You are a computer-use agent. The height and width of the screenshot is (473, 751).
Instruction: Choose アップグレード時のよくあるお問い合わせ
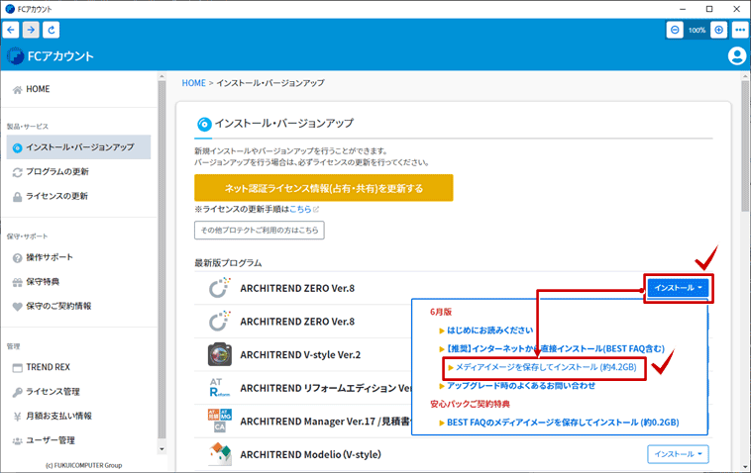click(520, 386)
